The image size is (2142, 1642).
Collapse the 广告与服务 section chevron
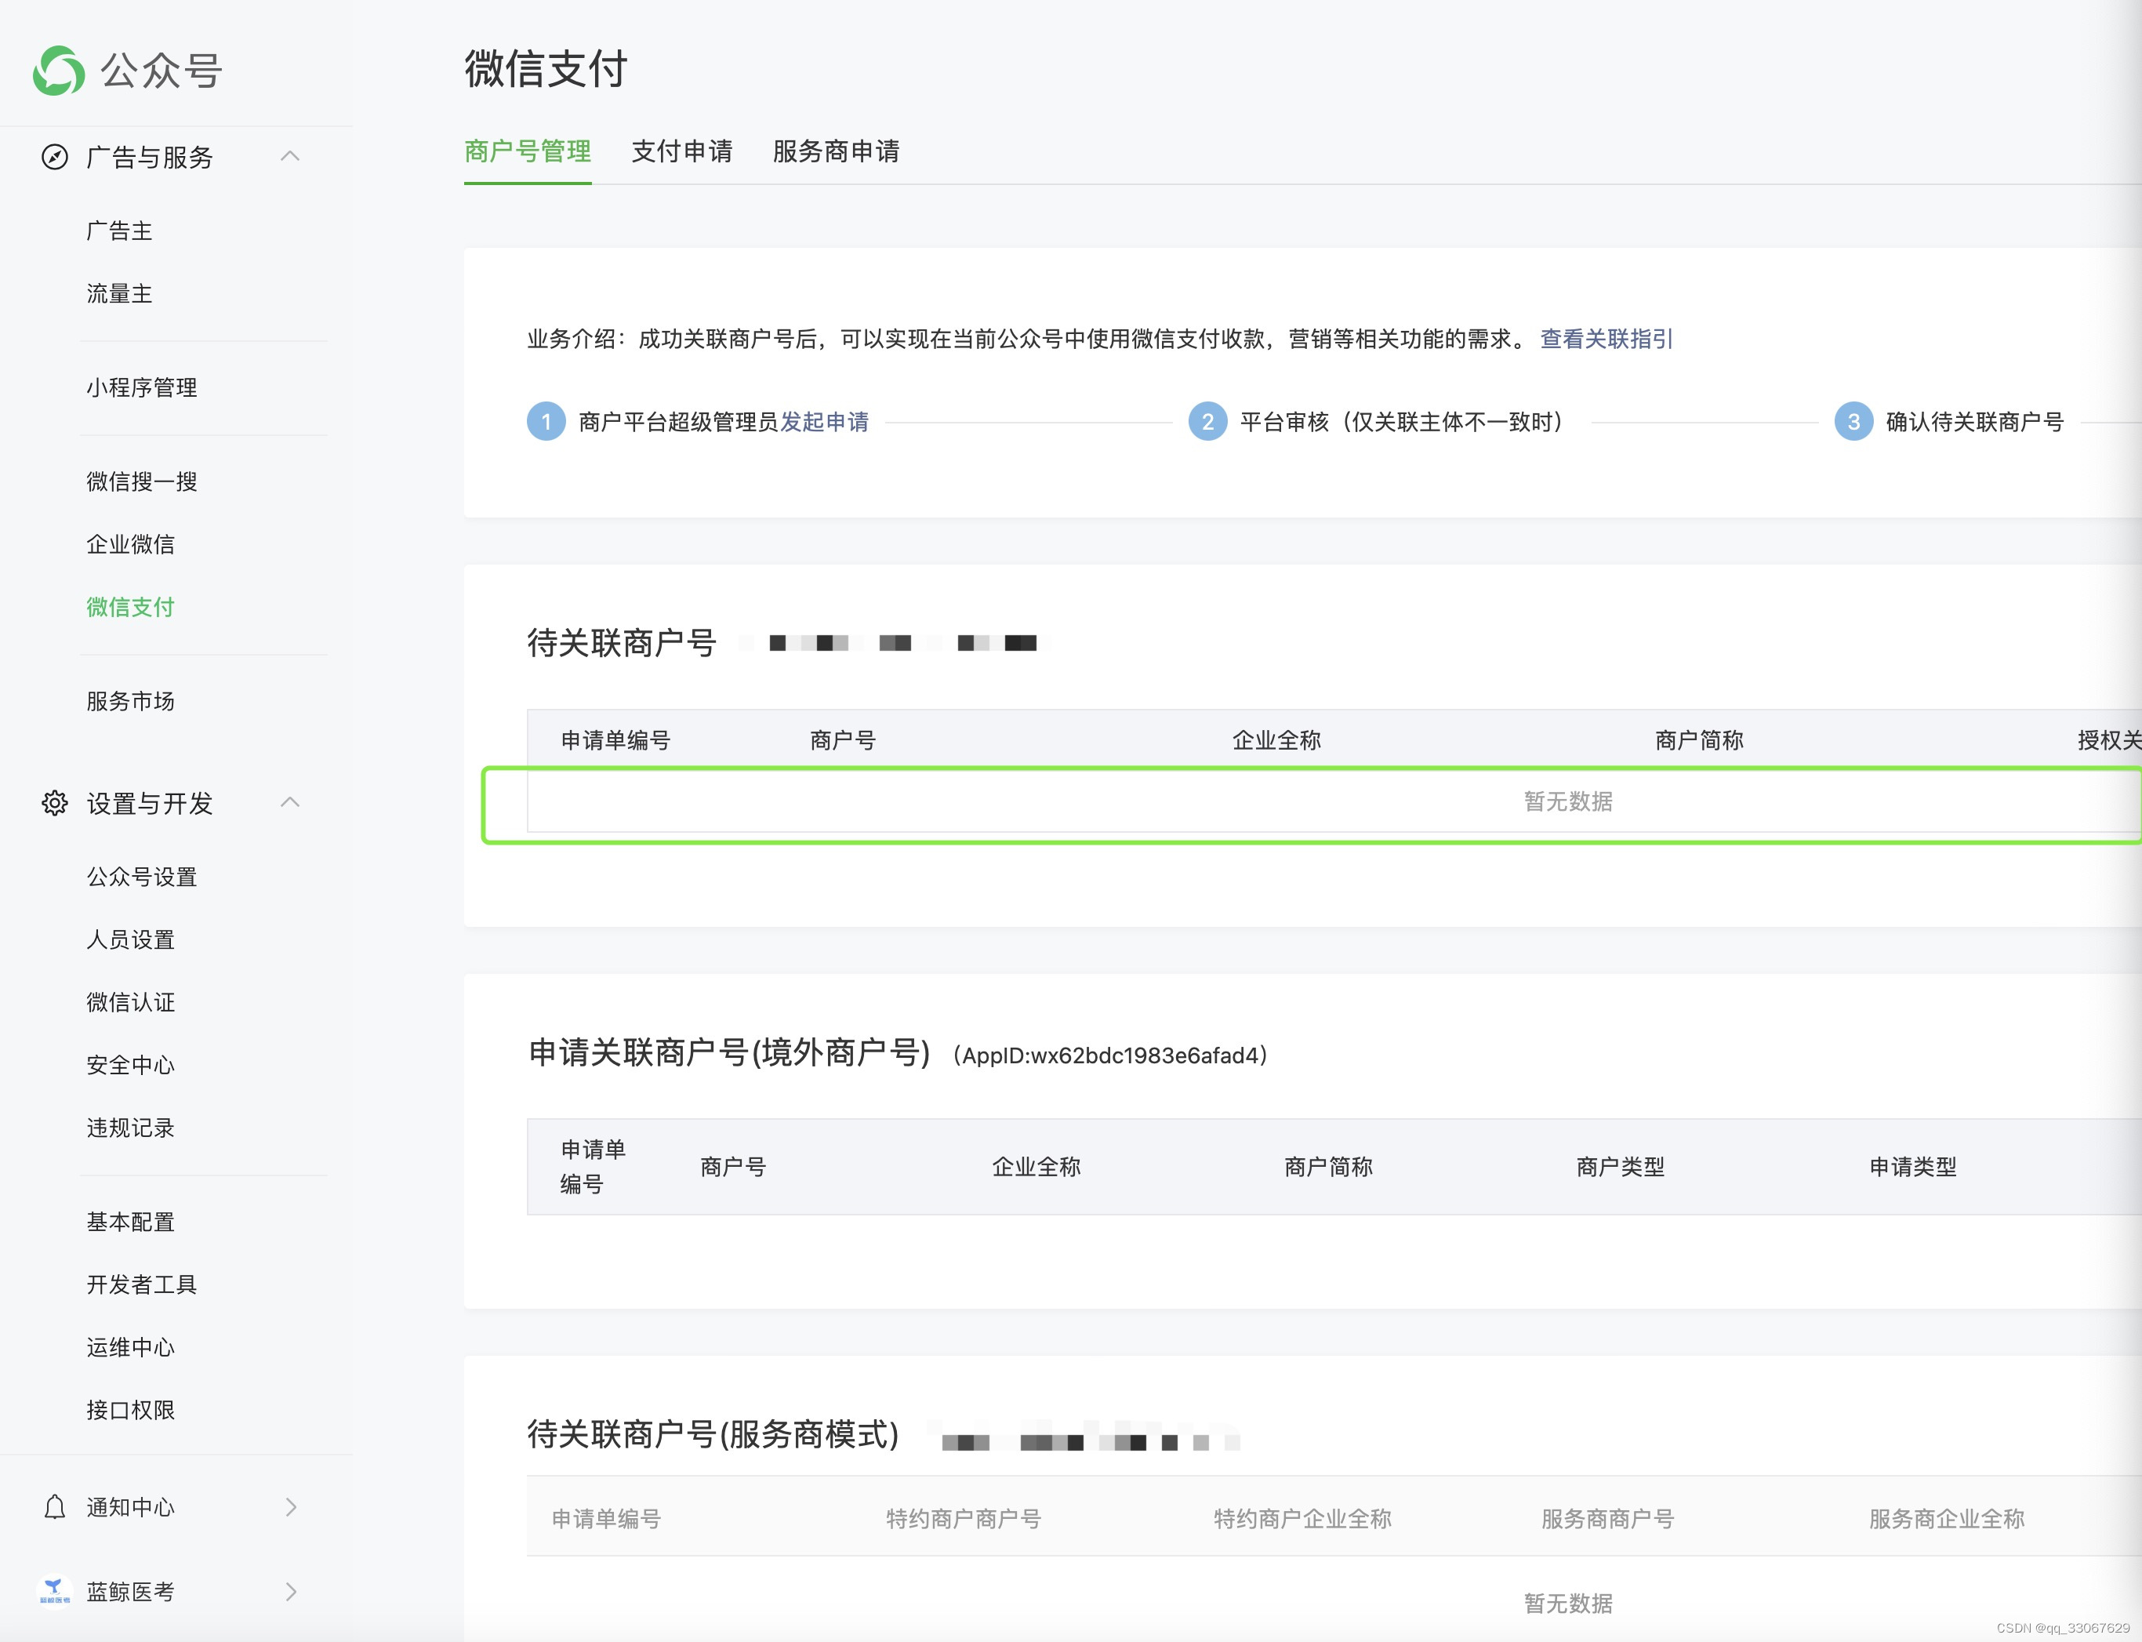tap(290, 156)
